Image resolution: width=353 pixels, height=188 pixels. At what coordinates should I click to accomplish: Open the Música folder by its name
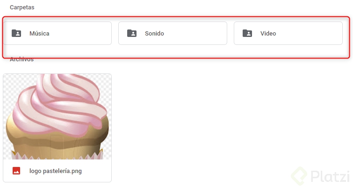(39, 34)
